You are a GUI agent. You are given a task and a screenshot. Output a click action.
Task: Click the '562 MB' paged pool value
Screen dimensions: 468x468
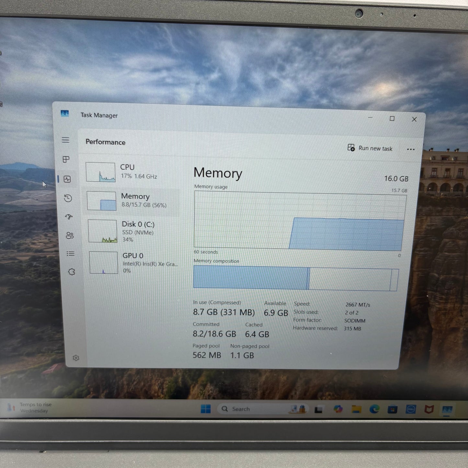[207, 355]
